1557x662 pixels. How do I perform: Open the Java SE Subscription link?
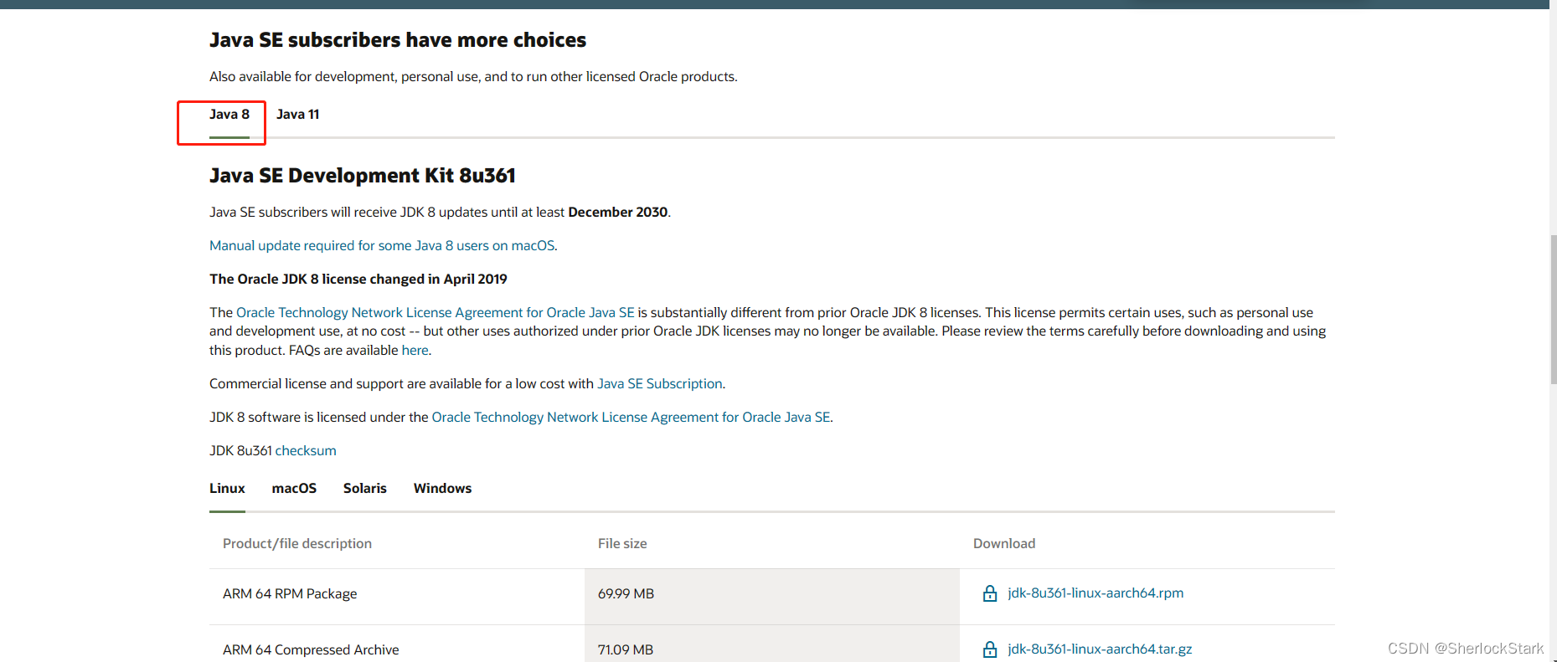(660, 383)
